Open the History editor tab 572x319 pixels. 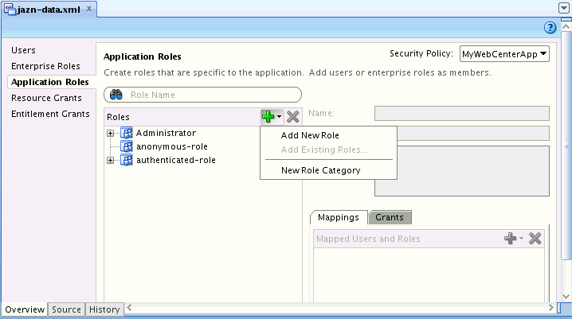tap(104, 309)
